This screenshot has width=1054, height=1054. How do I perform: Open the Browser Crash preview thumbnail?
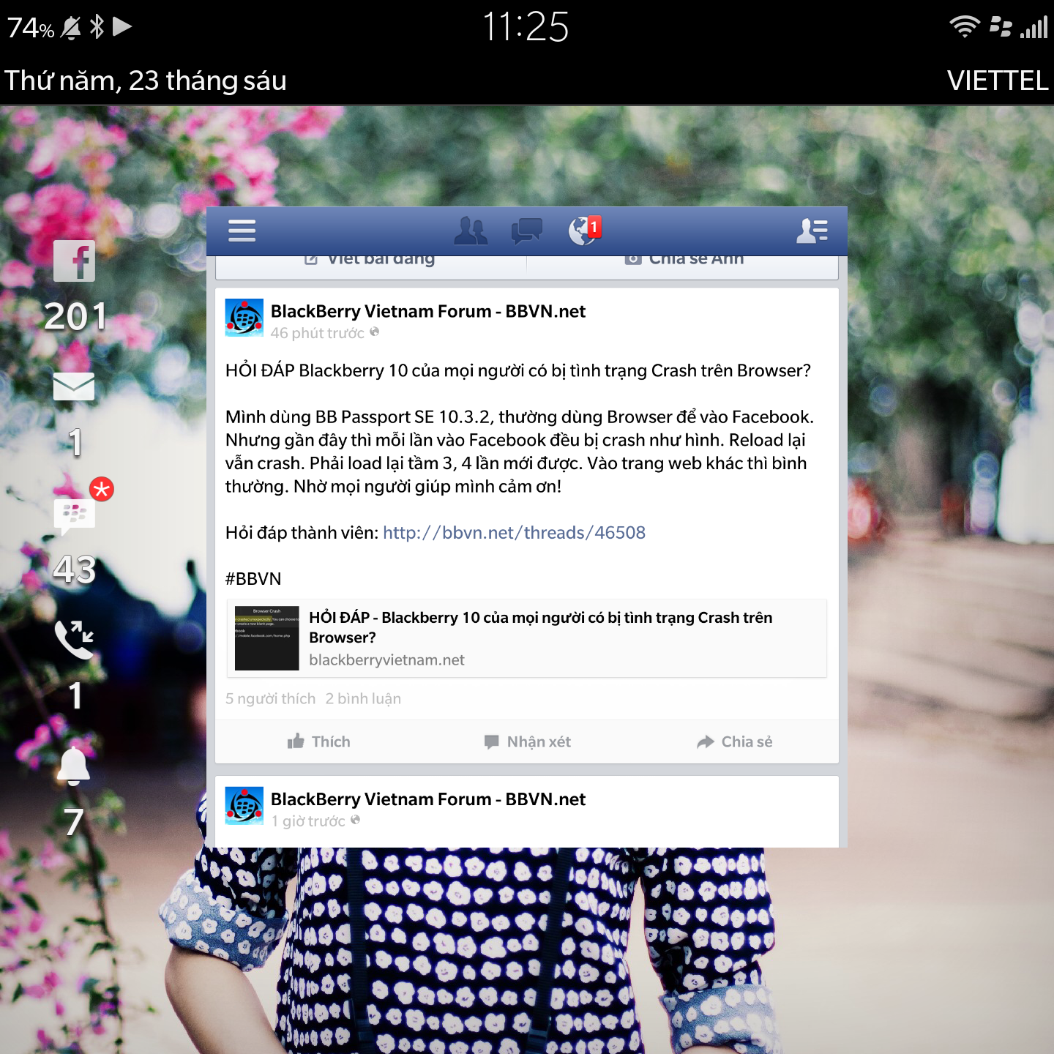(x=266, y=638)
